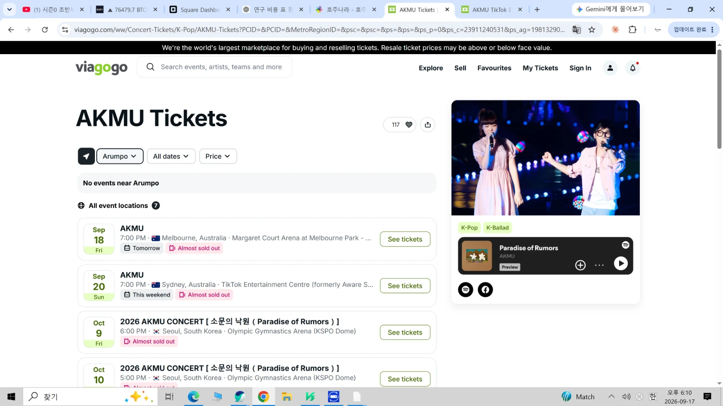Switch to the 76479.7 BTC tab
This screenshot has width=723, height=406.
point(127,9)
